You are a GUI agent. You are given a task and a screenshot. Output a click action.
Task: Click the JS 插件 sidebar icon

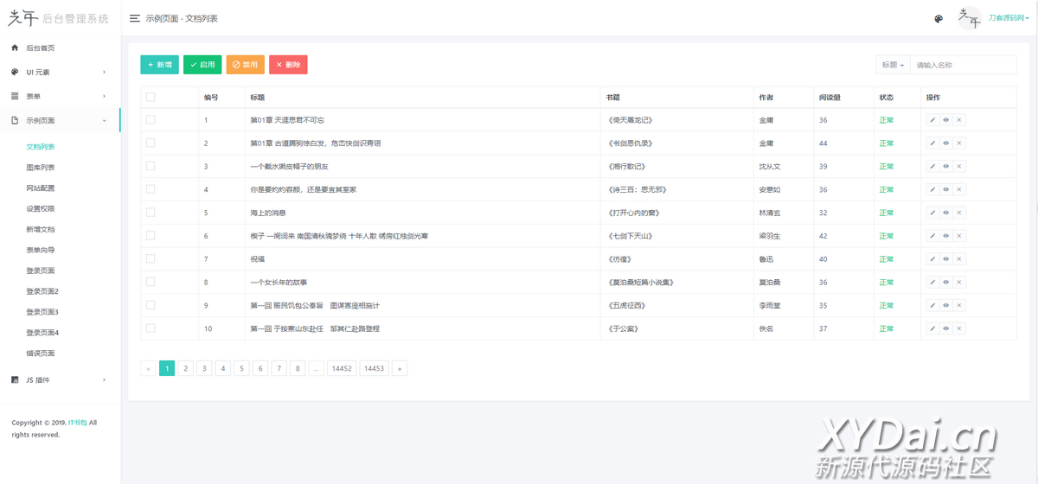15,380
